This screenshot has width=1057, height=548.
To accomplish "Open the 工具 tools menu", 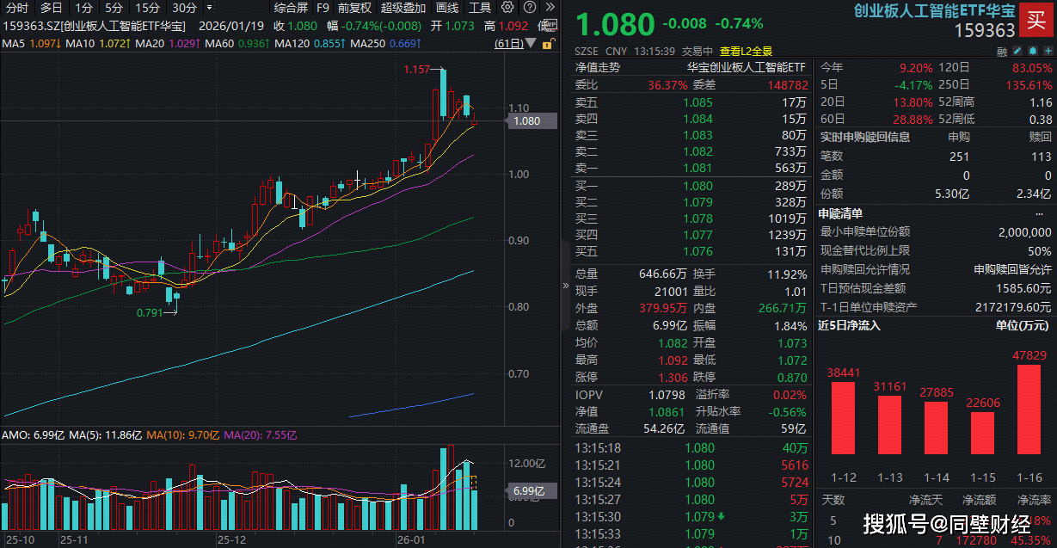I will click(482, 8).
